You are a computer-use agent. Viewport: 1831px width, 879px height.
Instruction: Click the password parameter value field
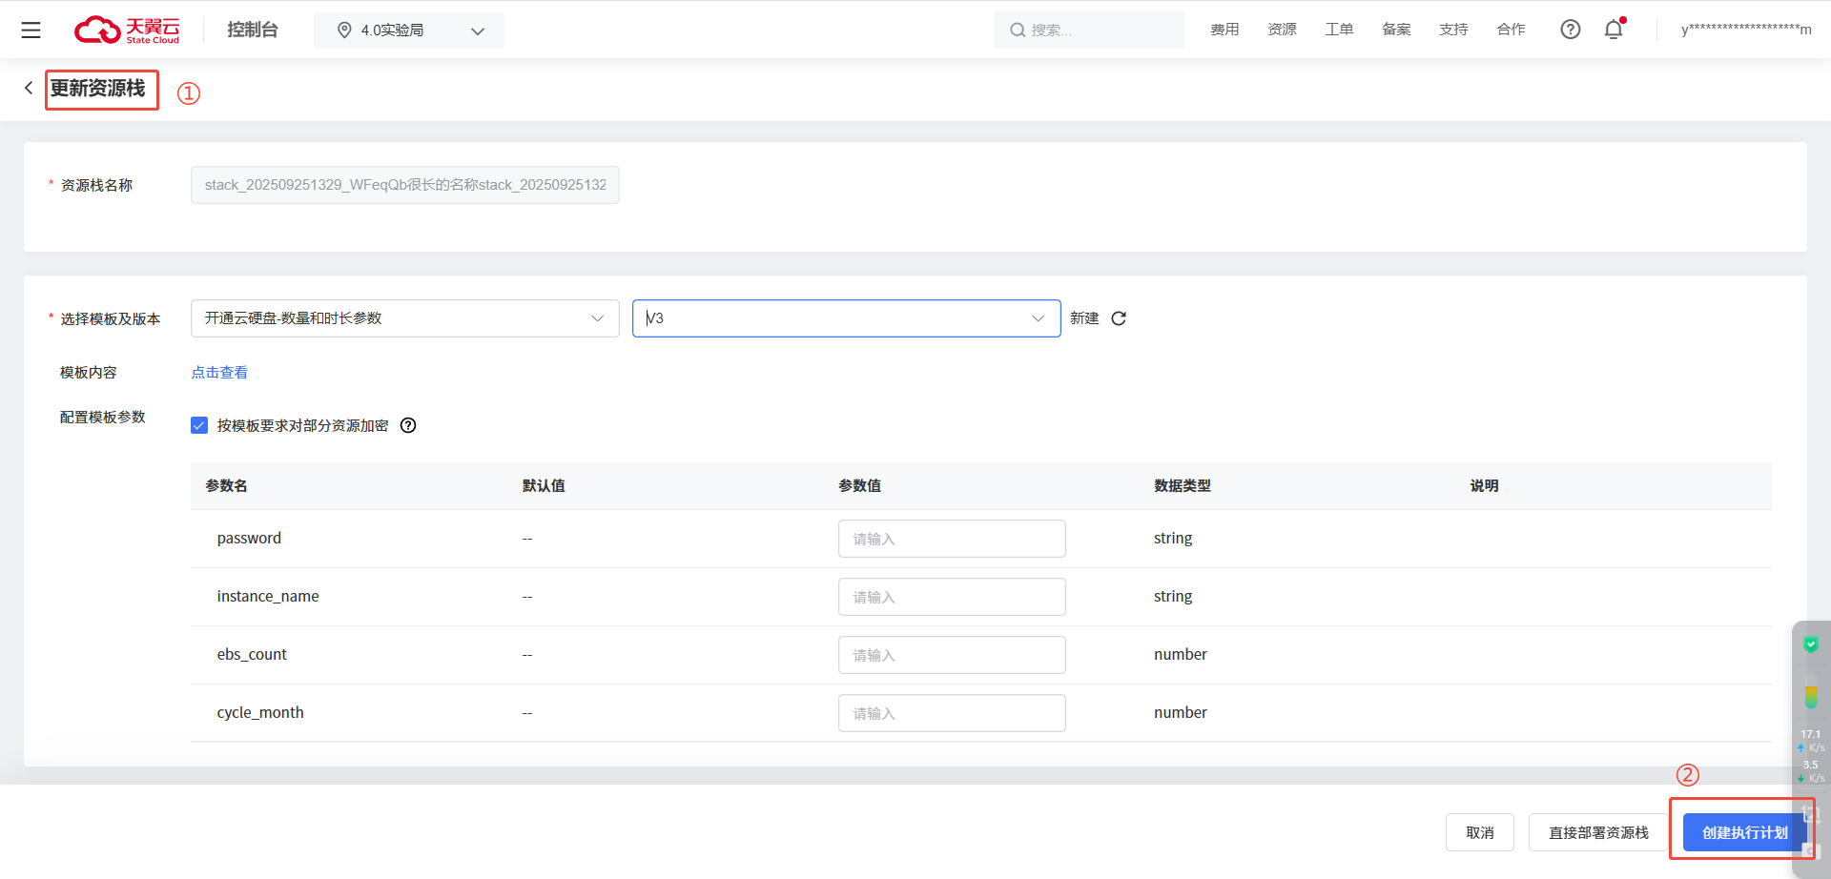(x=951, y=539)
